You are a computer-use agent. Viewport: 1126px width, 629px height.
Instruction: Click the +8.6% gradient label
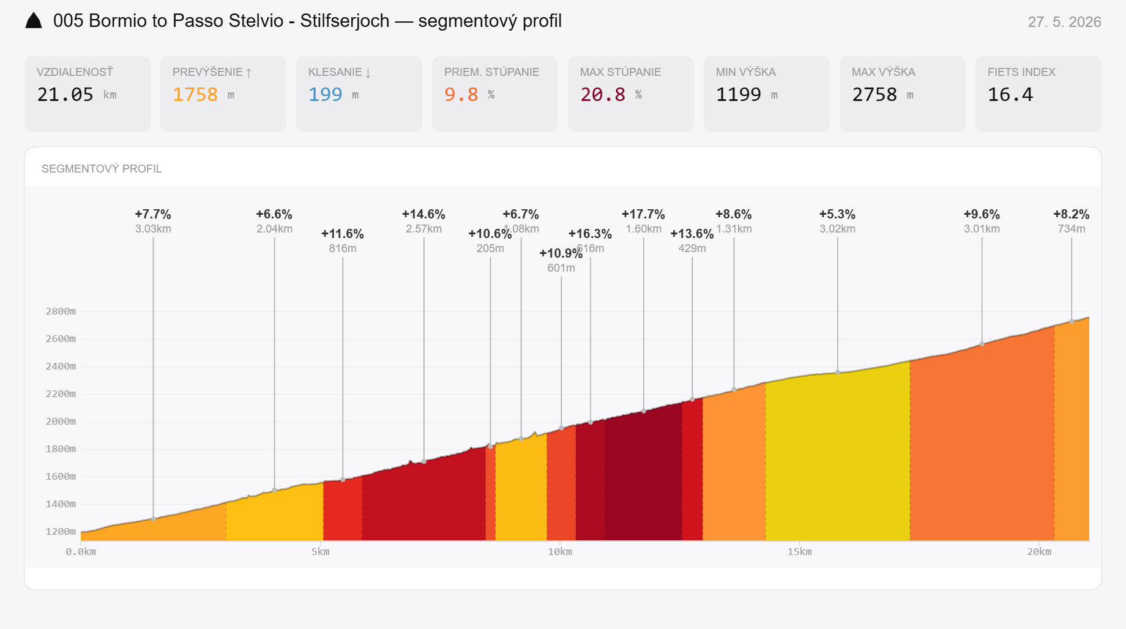click(734, 214)
